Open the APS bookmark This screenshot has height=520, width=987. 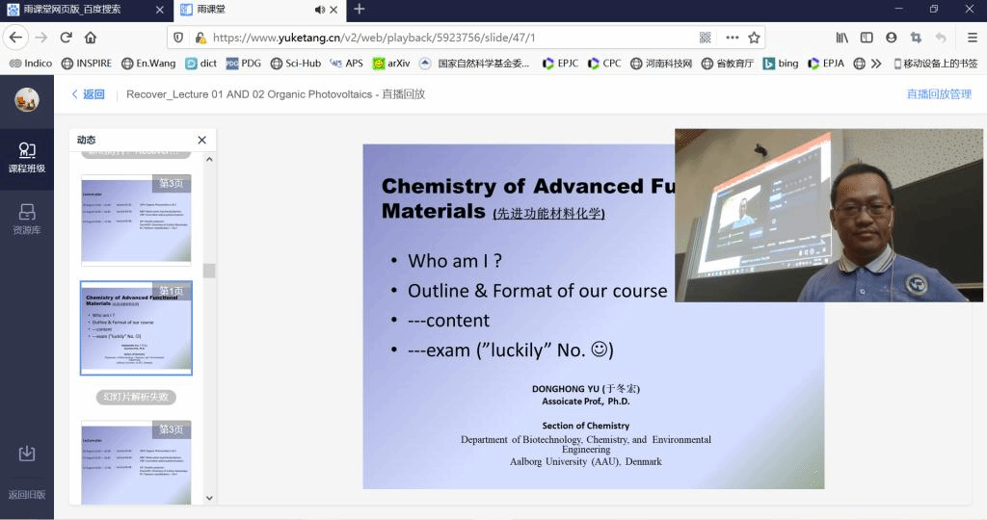(347, 64)
